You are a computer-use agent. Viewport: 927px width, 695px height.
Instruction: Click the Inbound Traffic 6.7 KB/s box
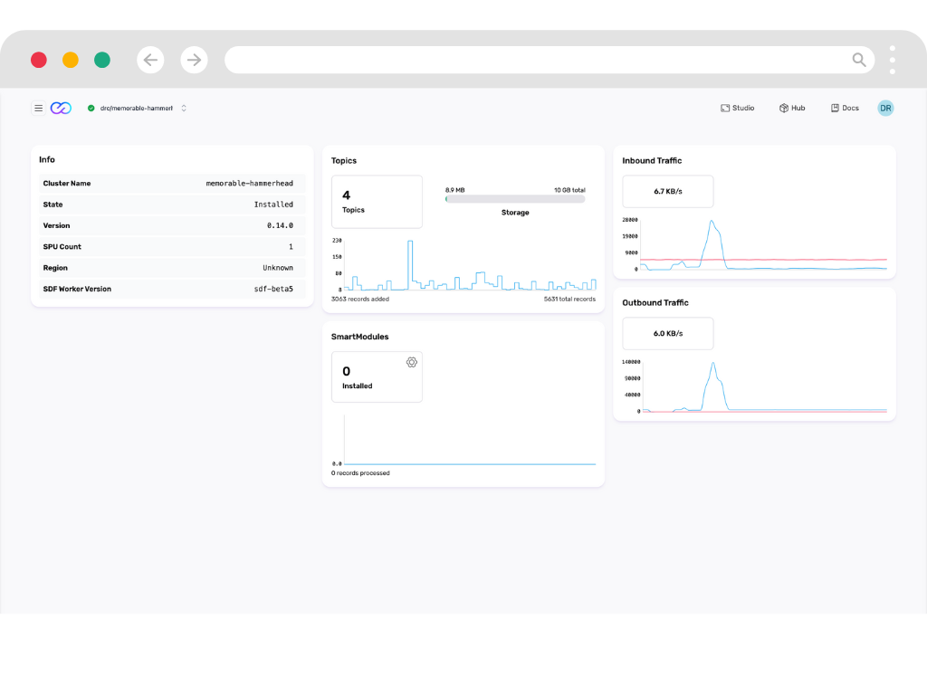[x=668, y=192]
